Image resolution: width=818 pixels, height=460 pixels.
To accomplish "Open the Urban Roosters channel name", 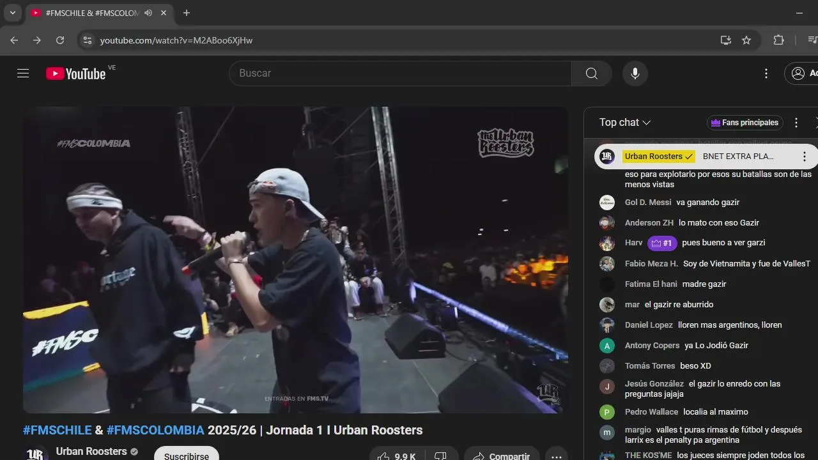I will point(91,451).
